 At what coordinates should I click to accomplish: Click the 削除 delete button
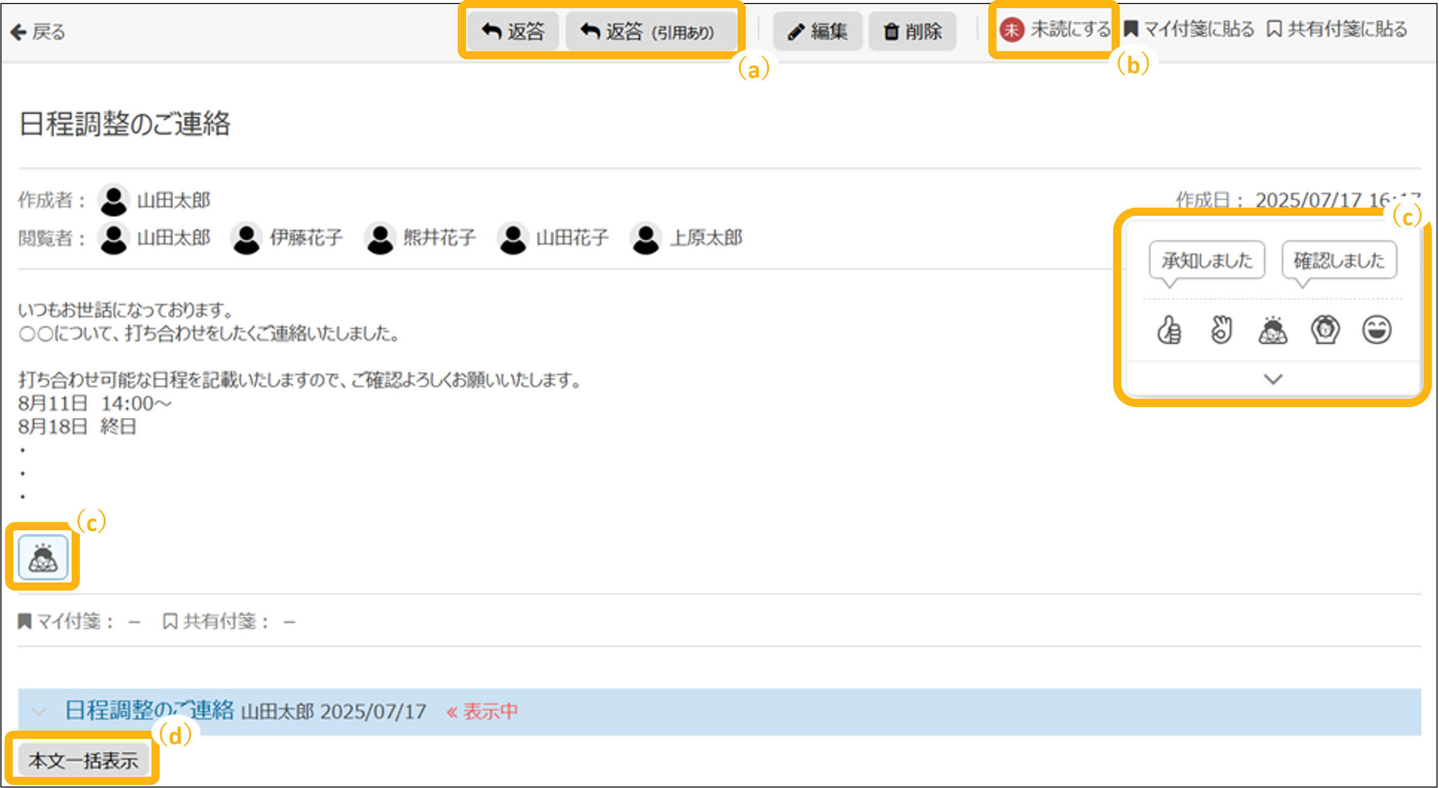pyautogui.click(x=912, y=31)
